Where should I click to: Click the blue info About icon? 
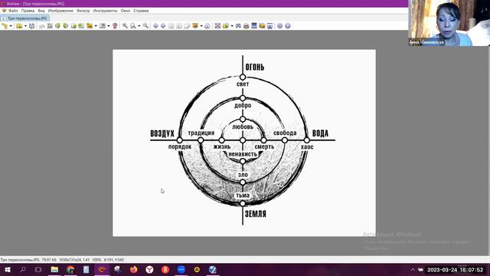(288, 26)
